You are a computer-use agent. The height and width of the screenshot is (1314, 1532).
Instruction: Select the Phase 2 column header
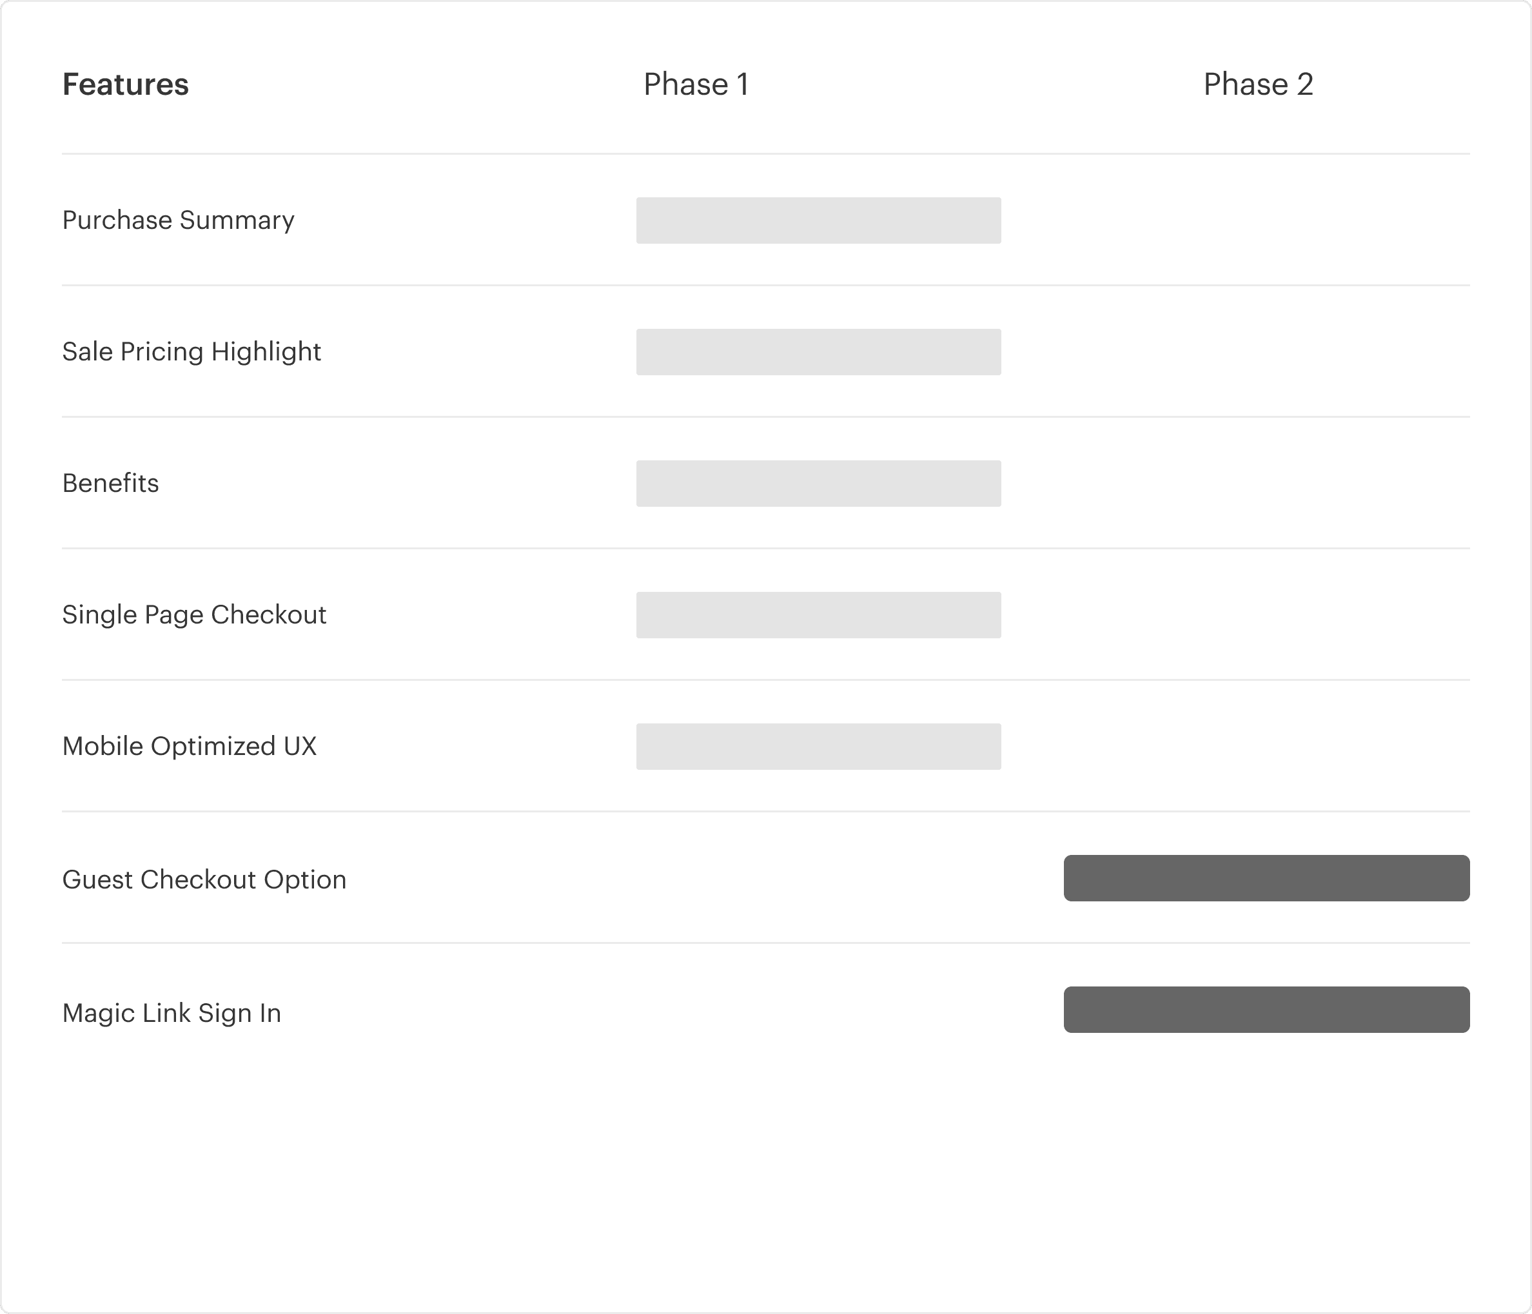pos(1259,84)
